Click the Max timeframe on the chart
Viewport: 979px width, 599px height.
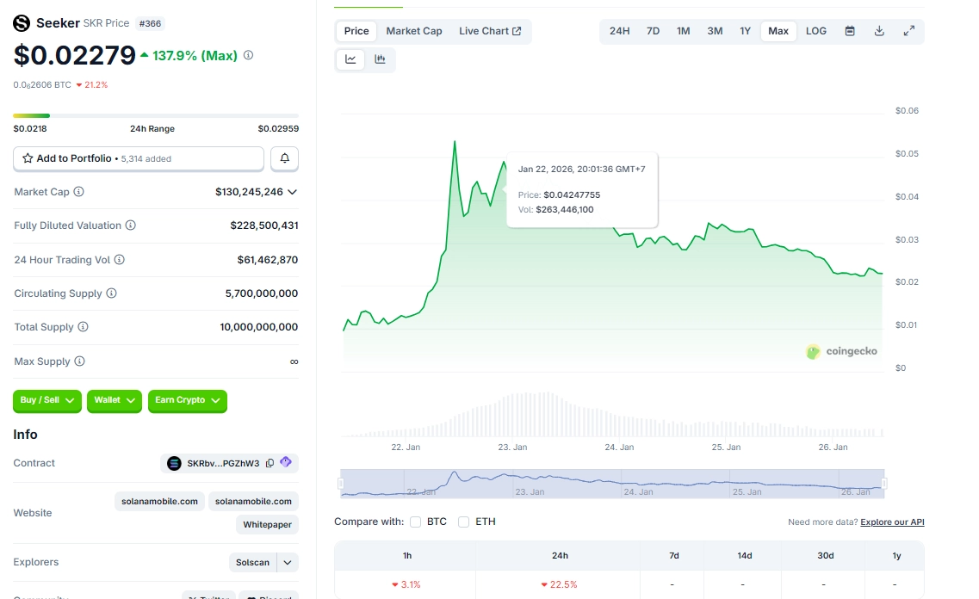pos(778,30)
